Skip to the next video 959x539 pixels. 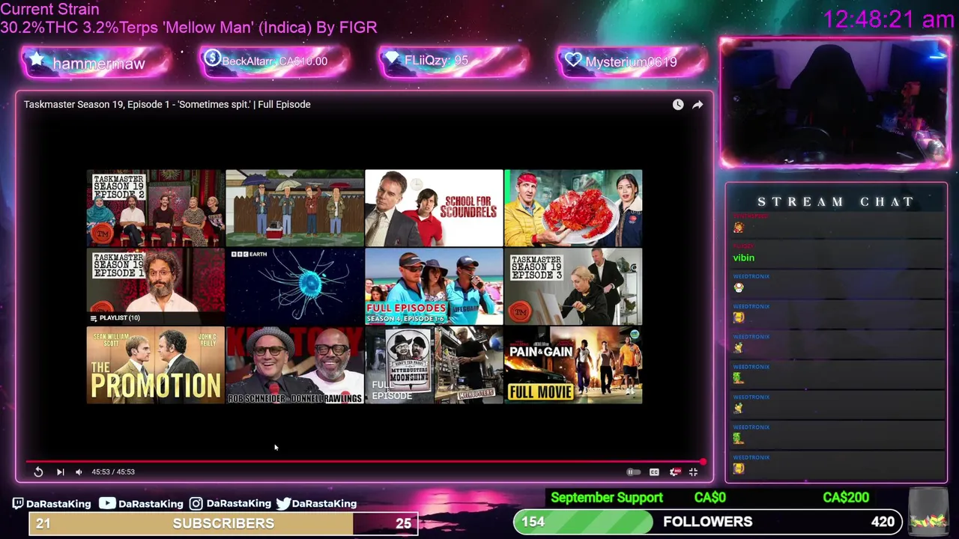(61, 472)
